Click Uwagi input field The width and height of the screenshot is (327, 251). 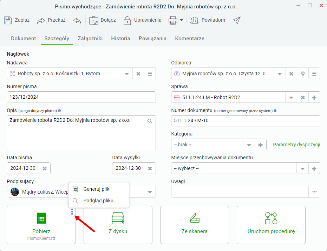point(240,192)
